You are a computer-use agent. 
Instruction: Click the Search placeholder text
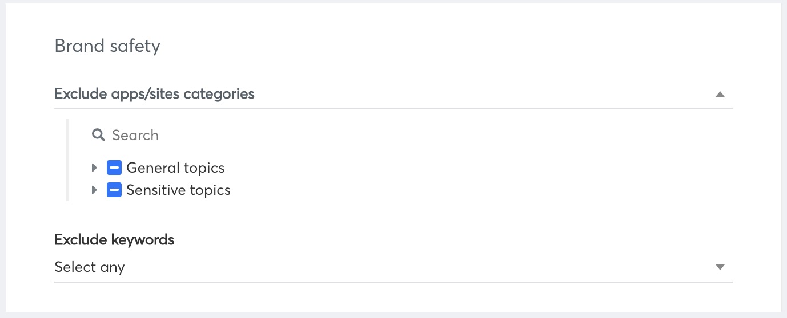tap(135, 136)
